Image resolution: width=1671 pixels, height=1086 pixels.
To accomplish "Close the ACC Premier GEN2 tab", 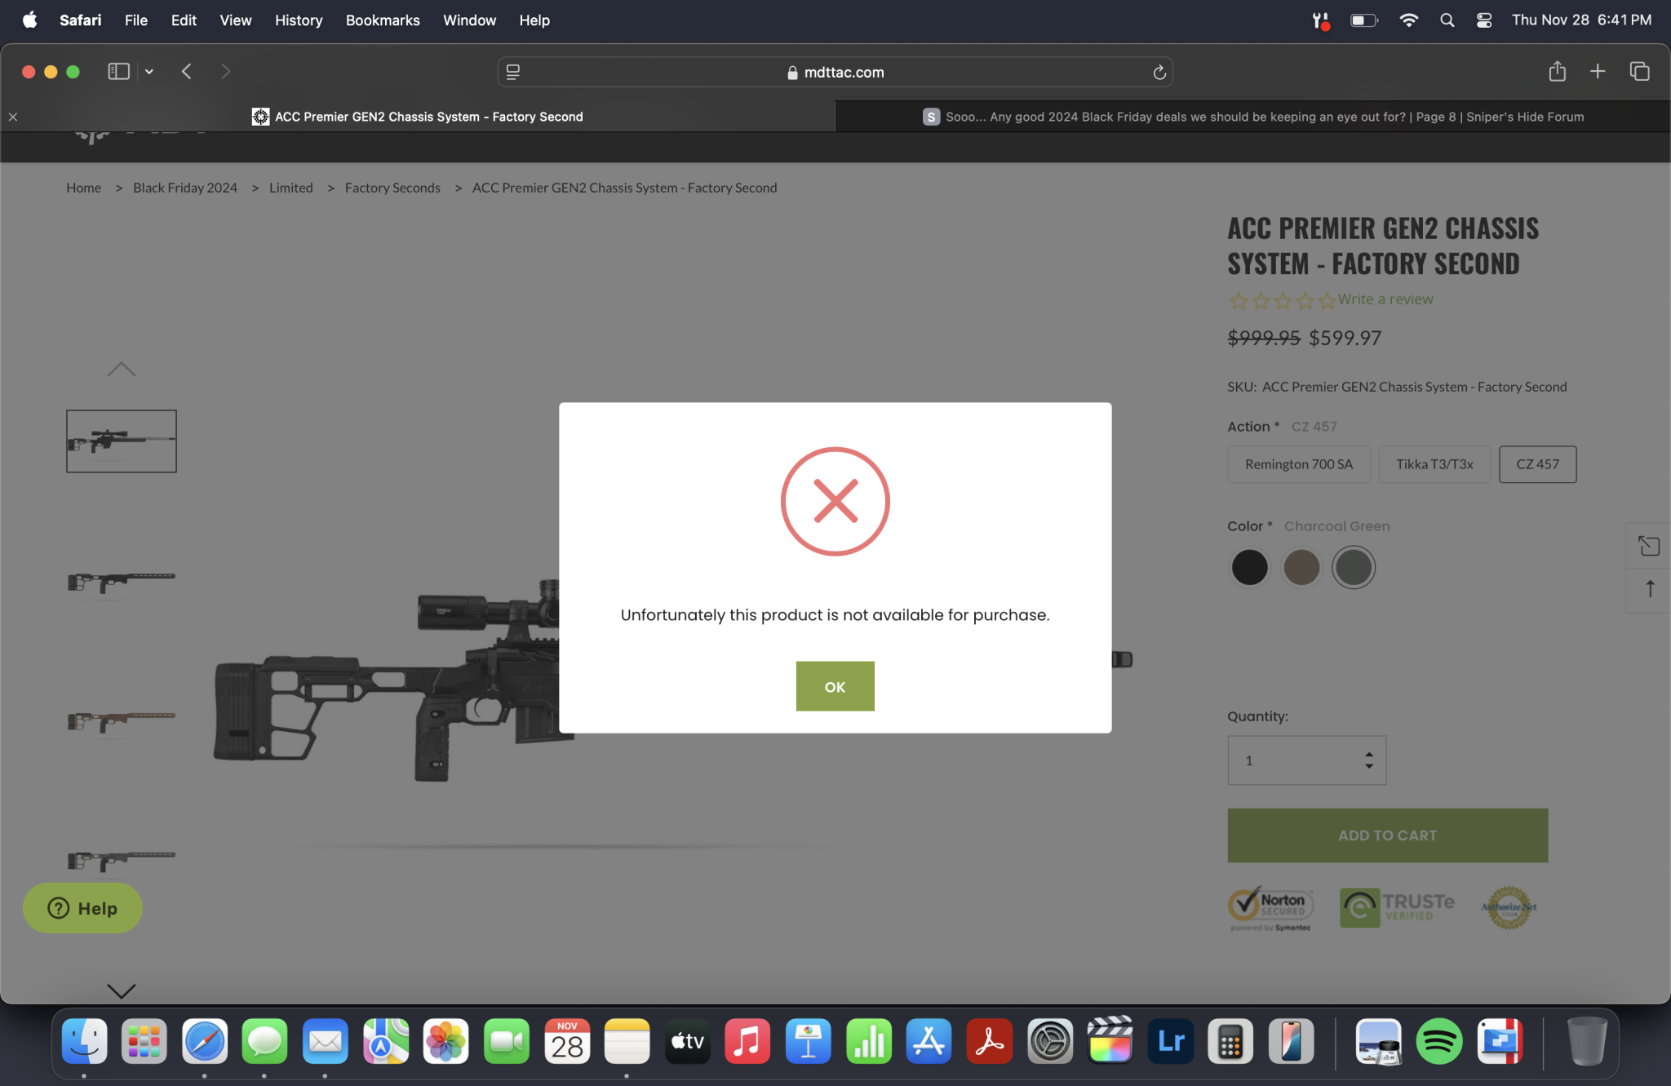I will [x=13, y=117].
